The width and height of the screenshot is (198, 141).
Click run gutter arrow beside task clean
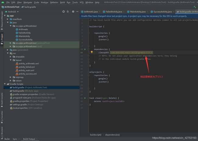pos(85,98)
